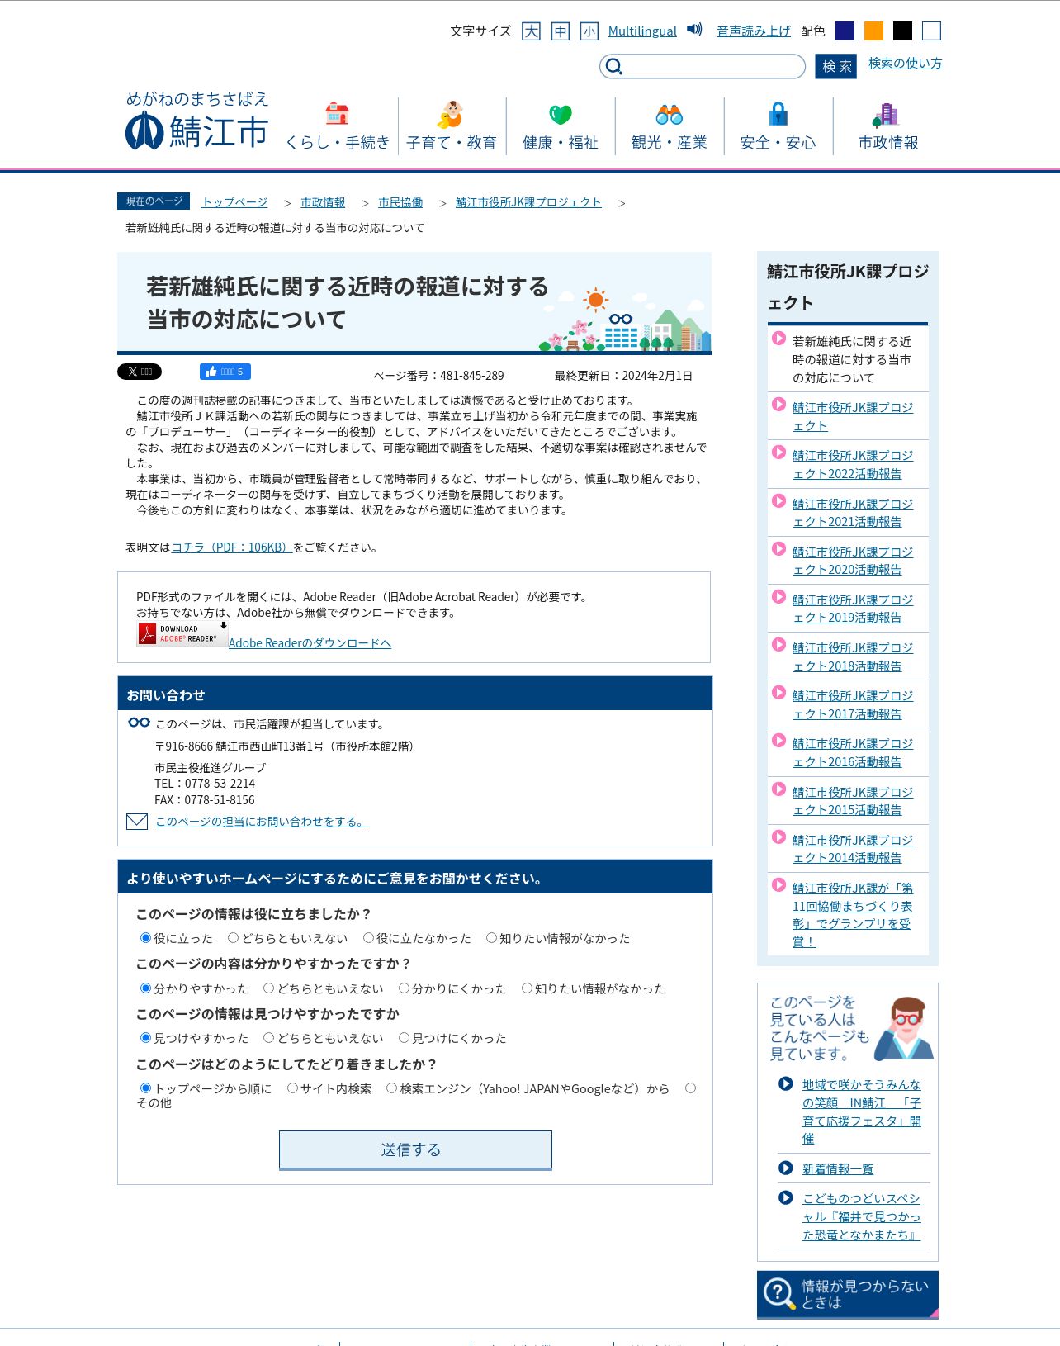Select 分かりやすかった radio option
The image size is (1060, 1346).
(145, 988)
